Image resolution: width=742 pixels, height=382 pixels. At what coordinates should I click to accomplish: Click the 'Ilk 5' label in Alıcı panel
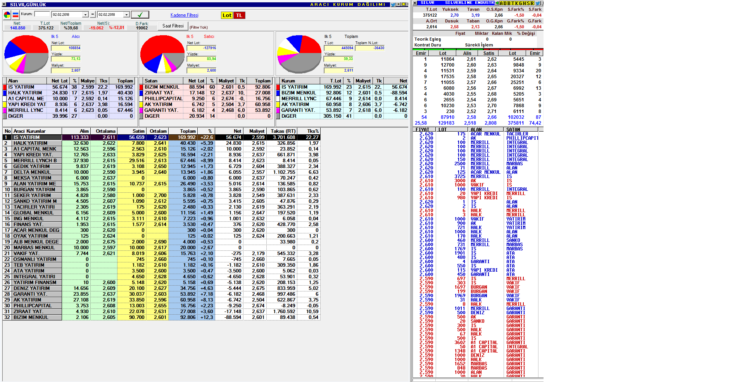55,36
